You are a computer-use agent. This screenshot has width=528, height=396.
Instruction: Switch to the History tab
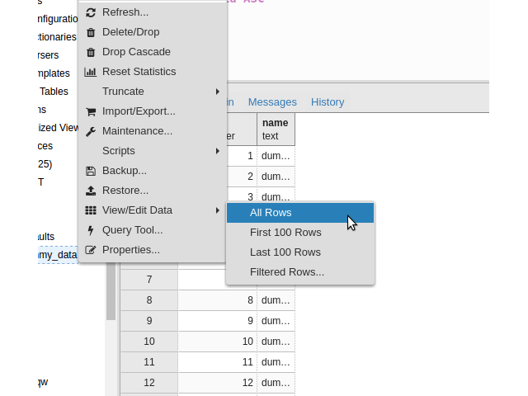[328, 102]
